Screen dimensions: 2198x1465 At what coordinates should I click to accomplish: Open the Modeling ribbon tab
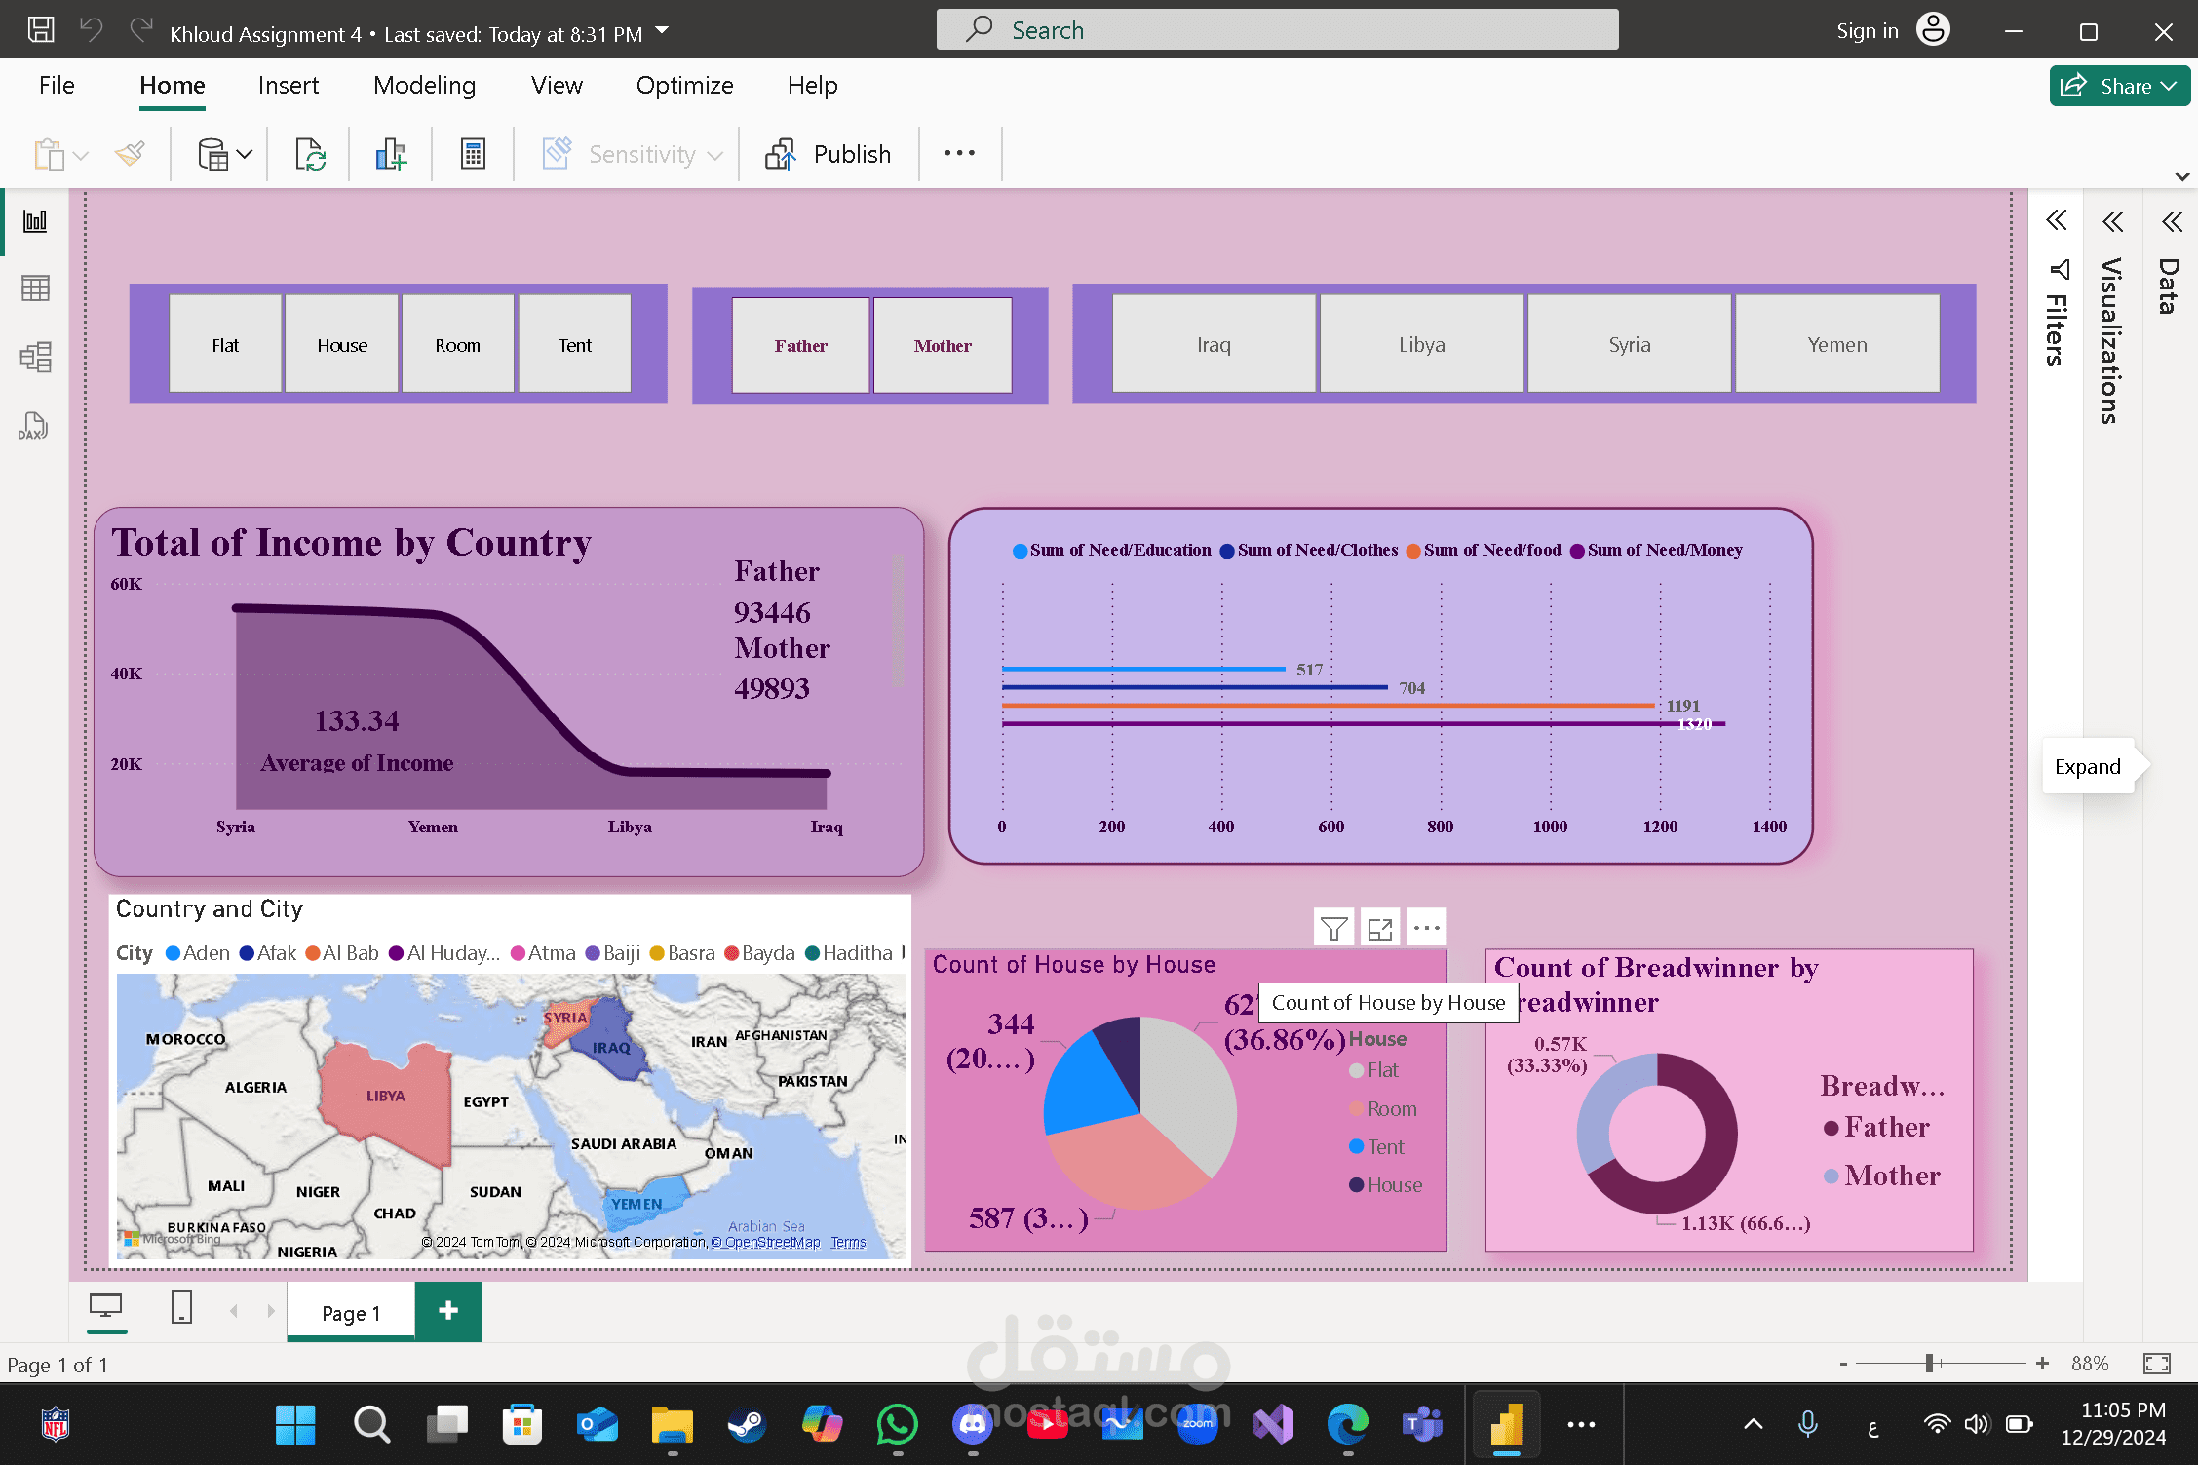click(425, 86)
